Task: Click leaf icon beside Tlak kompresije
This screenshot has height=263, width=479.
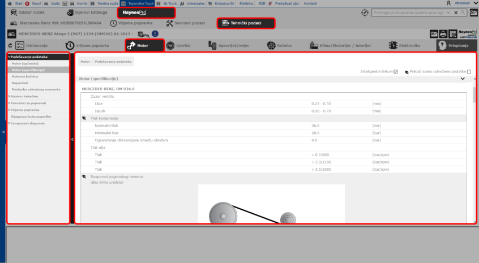Action: click(84, 118)
